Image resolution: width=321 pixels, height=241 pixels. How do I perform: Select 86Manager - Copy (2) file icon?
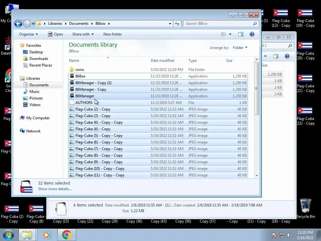pos(72,83)
